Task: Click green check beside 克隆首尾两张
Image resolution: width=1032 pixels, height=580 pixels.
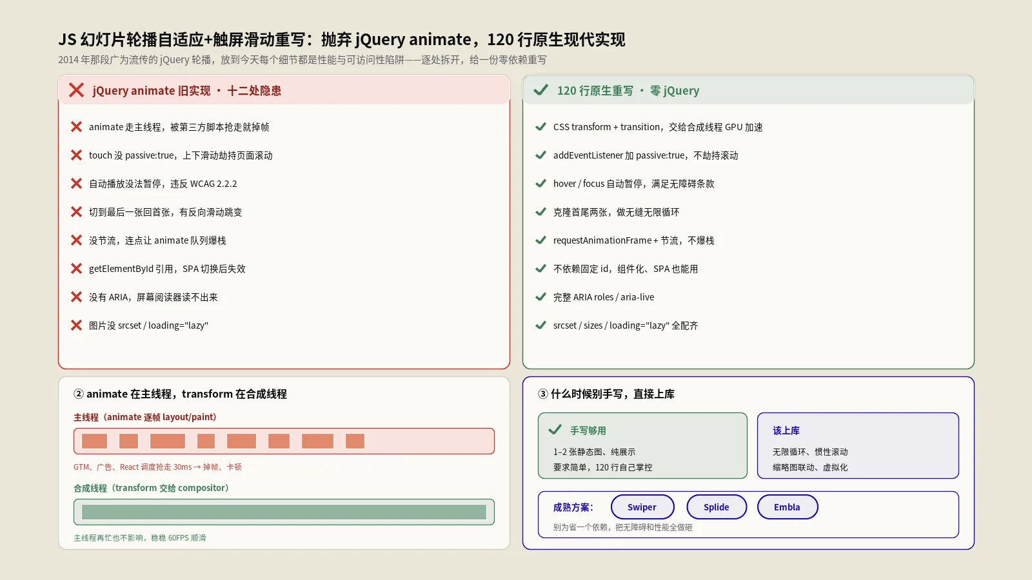Action: [x=541, y=212]
